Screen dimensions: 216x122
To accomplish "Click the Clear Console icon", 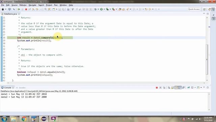I will click(169, 87).
